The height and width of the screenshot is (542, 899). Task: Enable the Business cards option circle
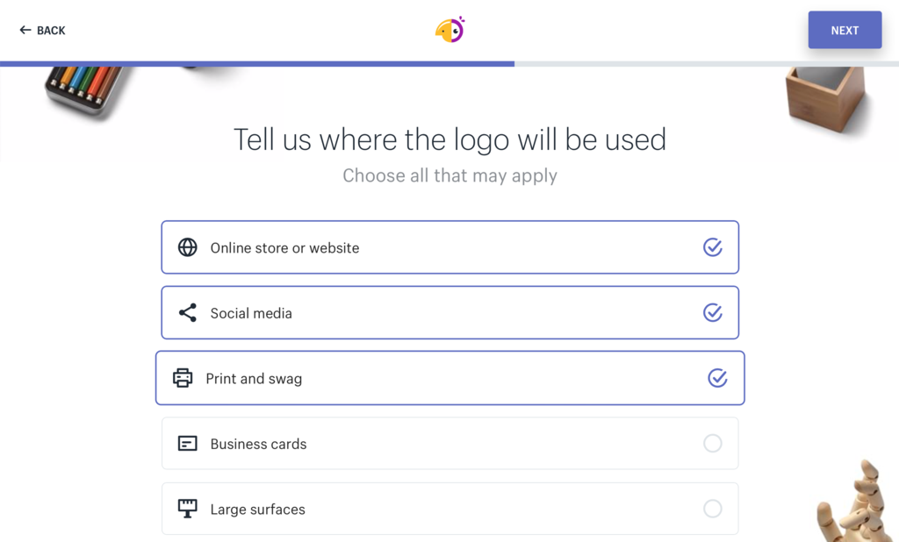pos(713,444)
